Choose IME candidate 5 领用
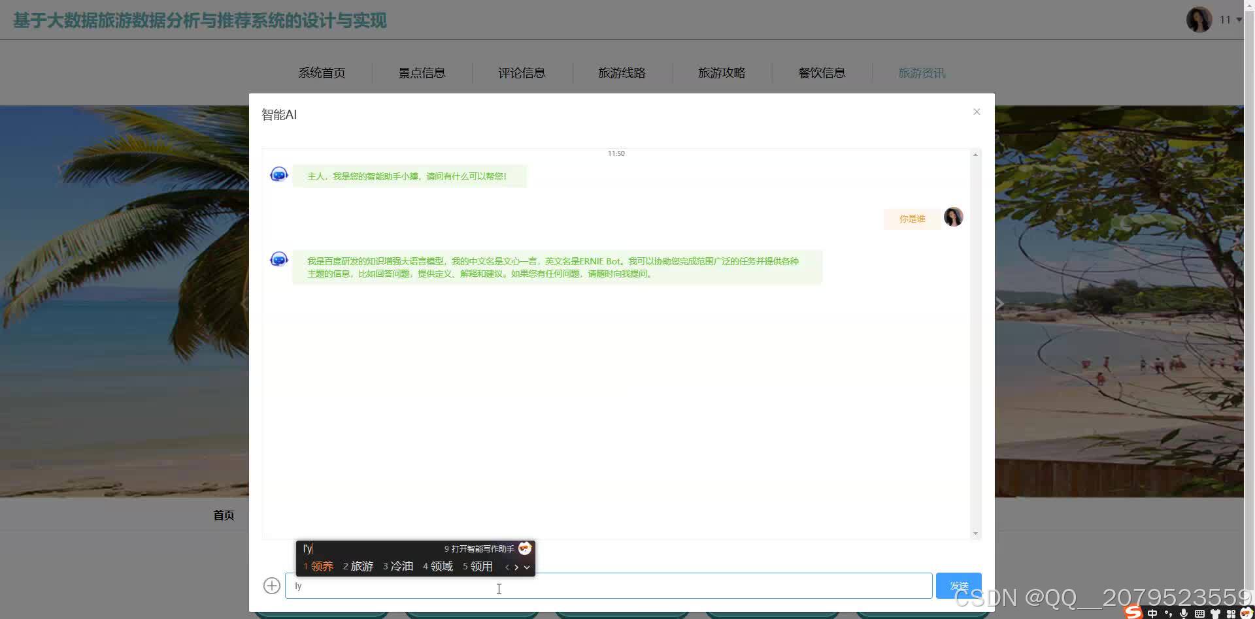The image size is (1255, 619). point(478,566)
